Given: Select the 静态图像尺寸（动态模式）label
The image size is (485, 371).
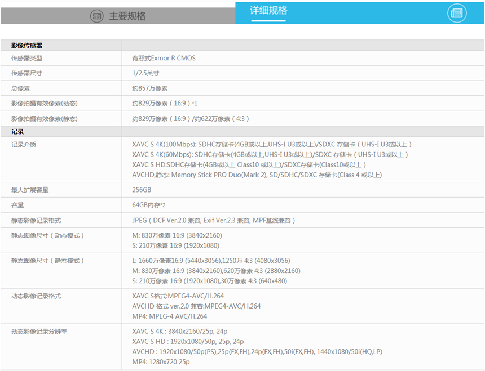Looking at the screenshot, I should click(x=47, y=235).
